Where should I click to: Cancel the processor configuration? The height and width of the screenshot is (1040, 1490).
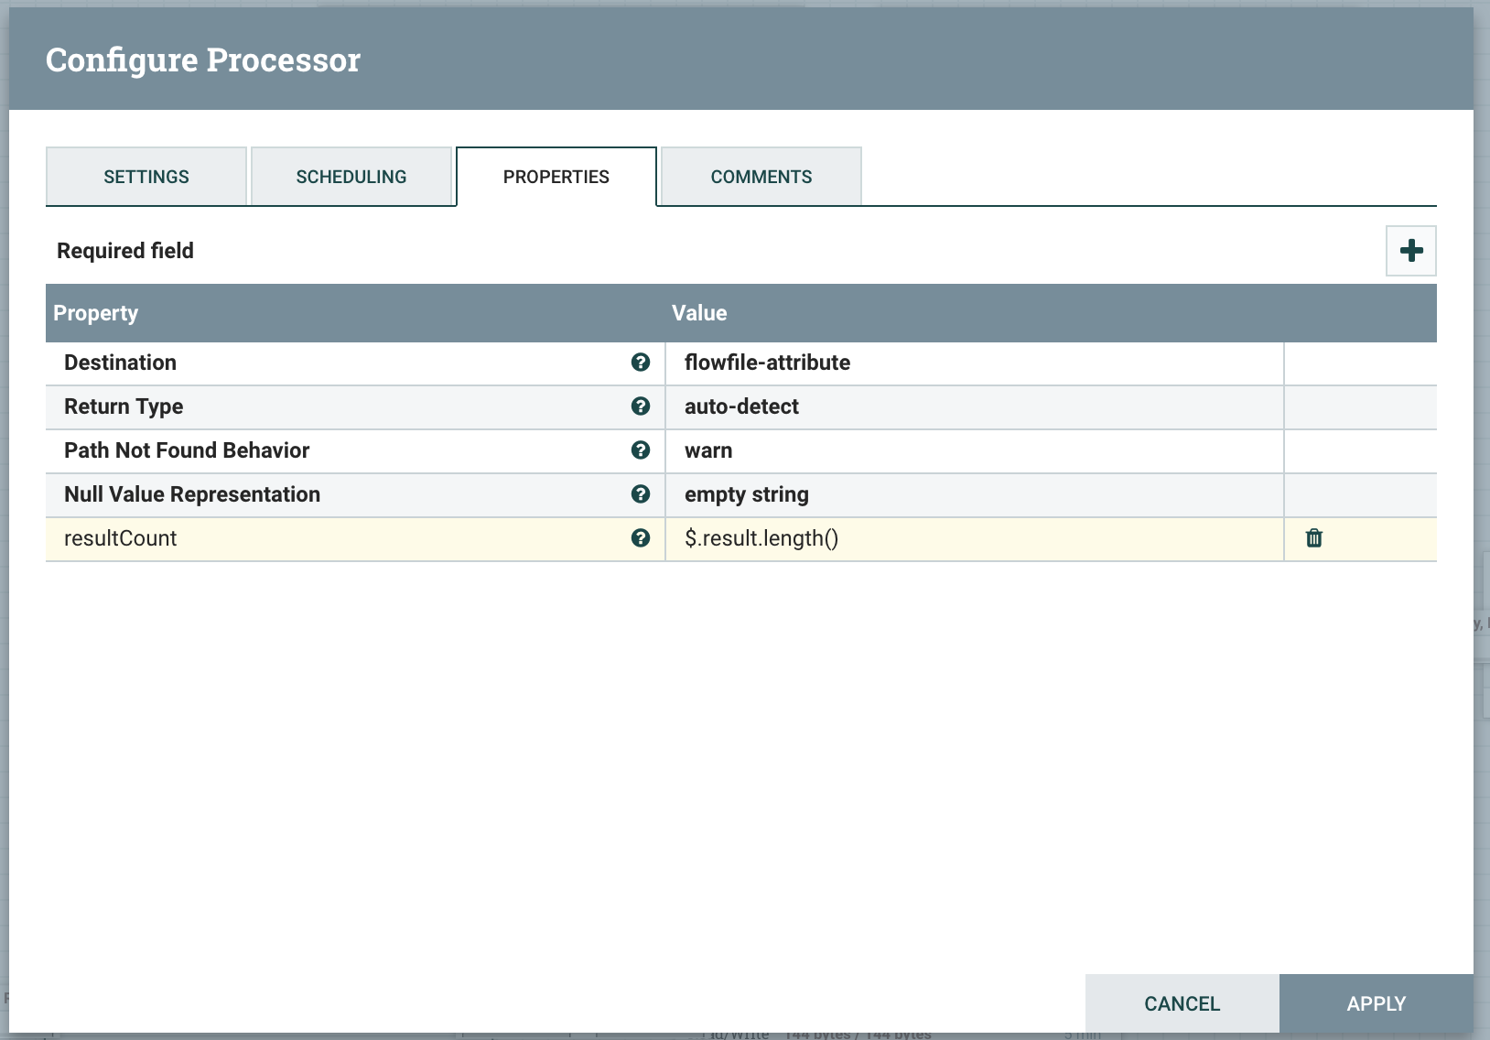click(x=1182, y=1003)
